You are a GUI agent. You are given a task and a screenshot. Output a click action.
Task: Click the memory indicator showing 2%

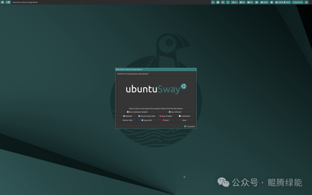[x=250, y=2]
